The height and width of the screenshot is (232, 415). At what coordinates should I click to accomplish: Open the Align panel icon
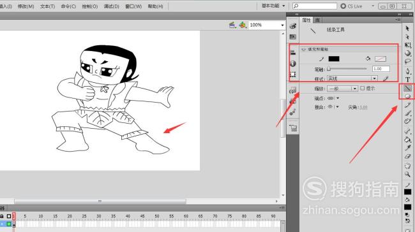(x=293, y=53)
